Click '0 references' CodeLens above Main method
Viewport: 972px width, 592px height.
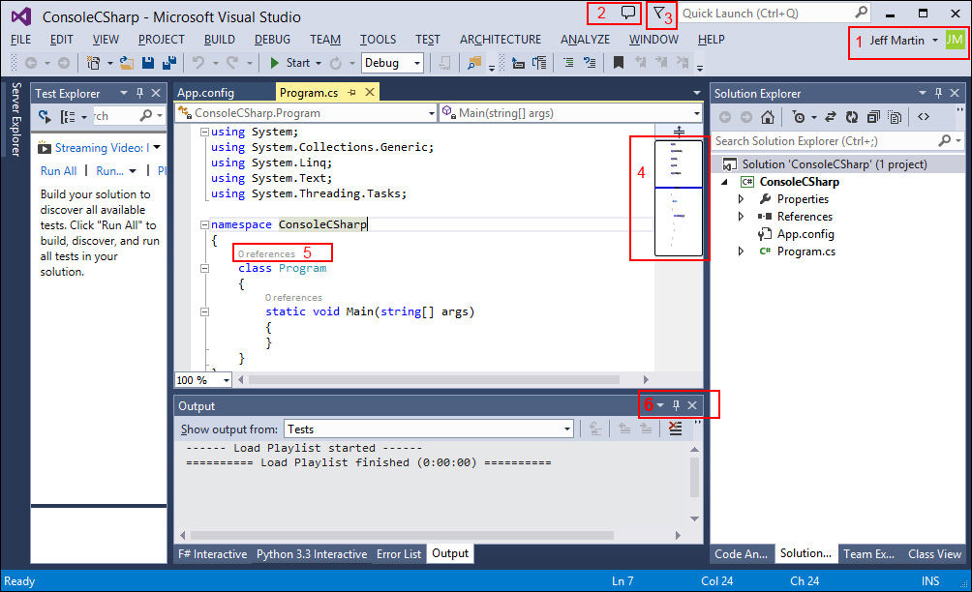tap(294, 298)
